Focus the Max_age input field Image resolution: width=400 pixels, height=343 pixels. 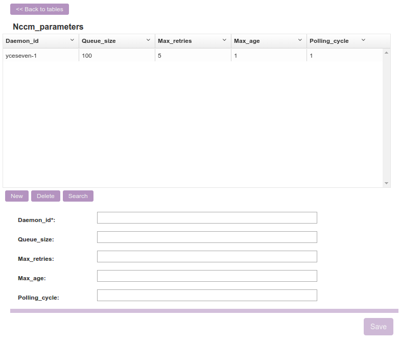coord(207,276)
